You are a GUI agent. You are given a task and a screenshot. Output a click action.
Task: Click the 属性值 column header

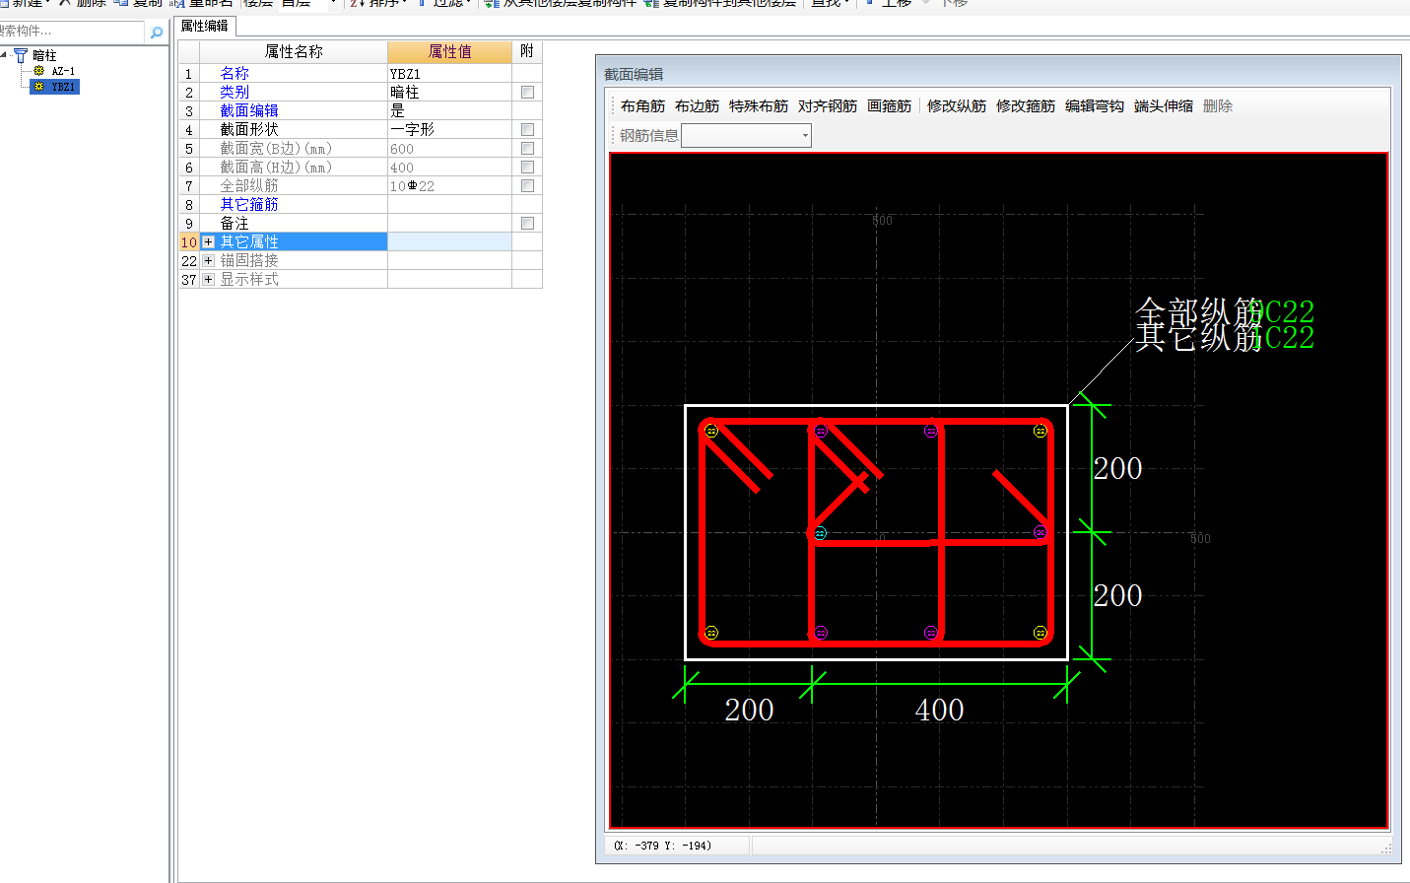(x=449, y=51)
